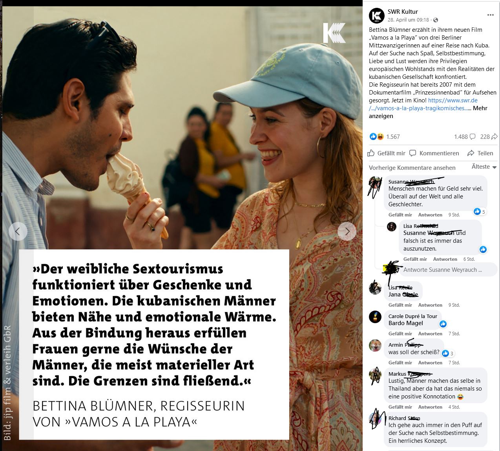This screenshot has width=500, height=451.
Task: Open the Älteste comment sort dropdown
Action: (x=484, y=167)
